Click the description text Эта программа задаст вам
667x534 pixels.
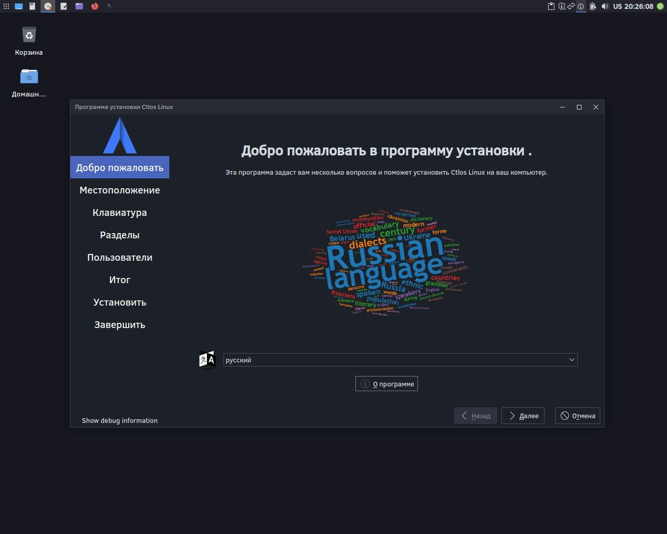(387, 172)
